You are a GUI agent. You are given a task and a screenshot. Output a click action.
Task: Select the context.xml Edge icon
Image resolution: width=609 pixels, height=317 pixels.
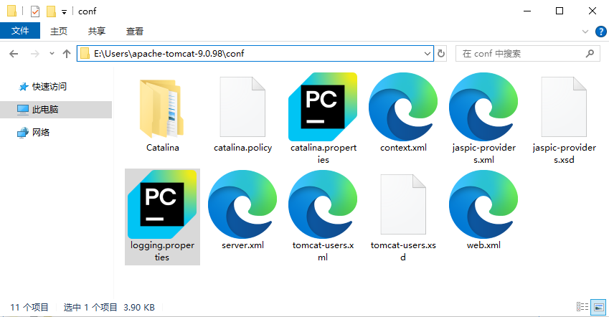click(x=403, y=107)
